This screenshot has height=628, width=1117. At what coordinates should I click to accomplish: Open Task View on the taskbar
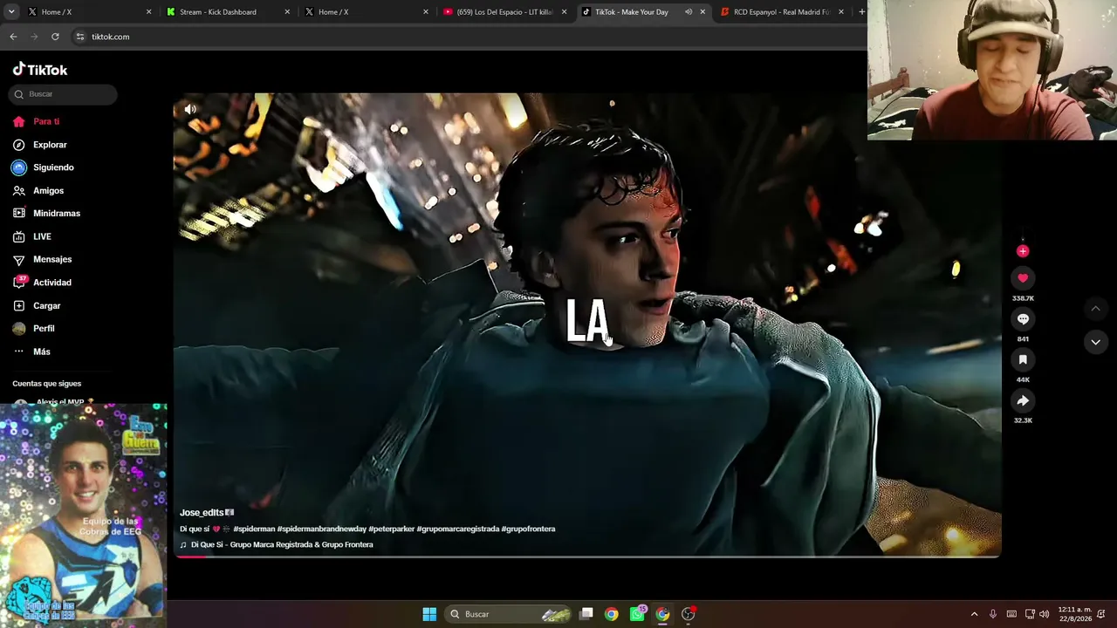tap(586, 614)
